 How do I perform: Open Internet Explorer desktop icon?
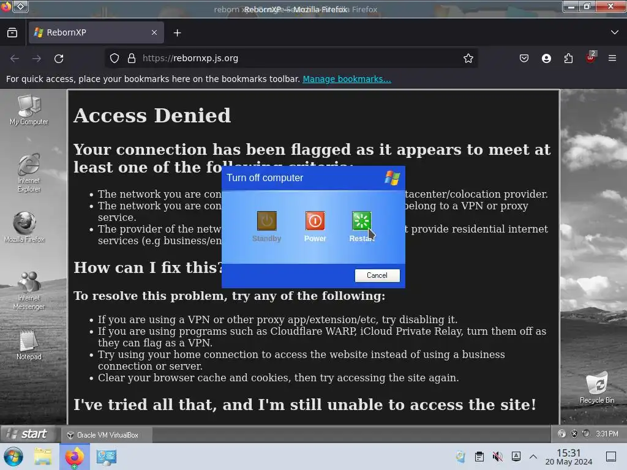[29, 173]
